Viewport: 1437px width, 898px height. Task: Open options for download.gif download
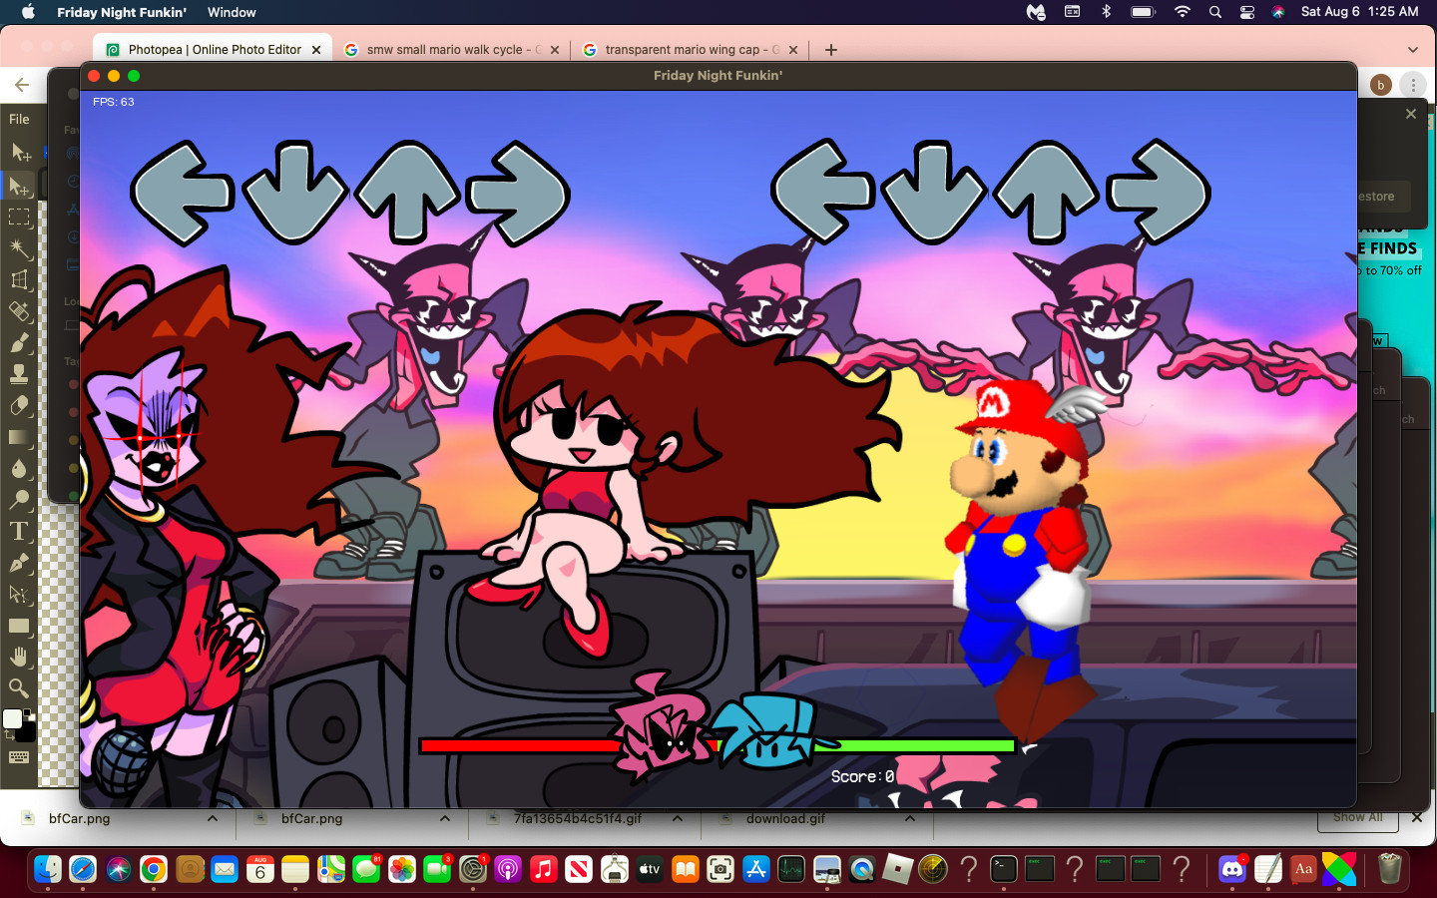(x=910, y=819)
